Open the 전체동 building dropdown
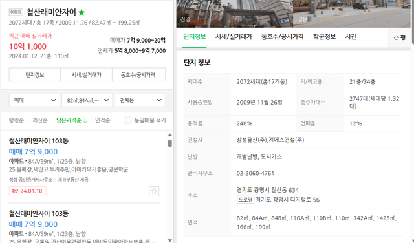The height and width of the screenshot is (243, 414). (x=140, y=100)
